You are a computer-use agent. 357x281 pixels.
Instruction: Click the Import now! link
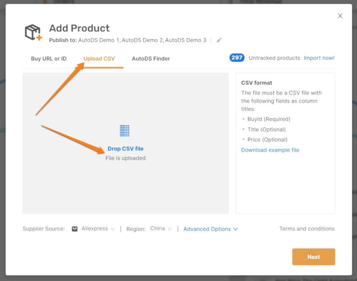tap(319, 58)
